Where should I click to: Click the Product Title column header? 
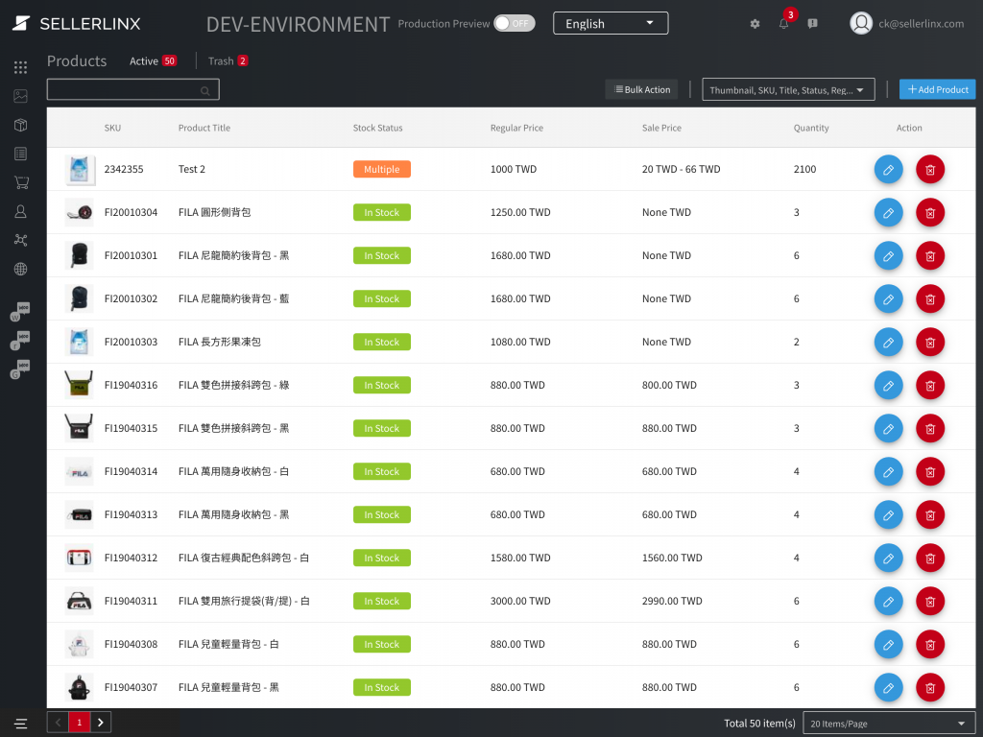pyautogui.click(x=204, y=128)
